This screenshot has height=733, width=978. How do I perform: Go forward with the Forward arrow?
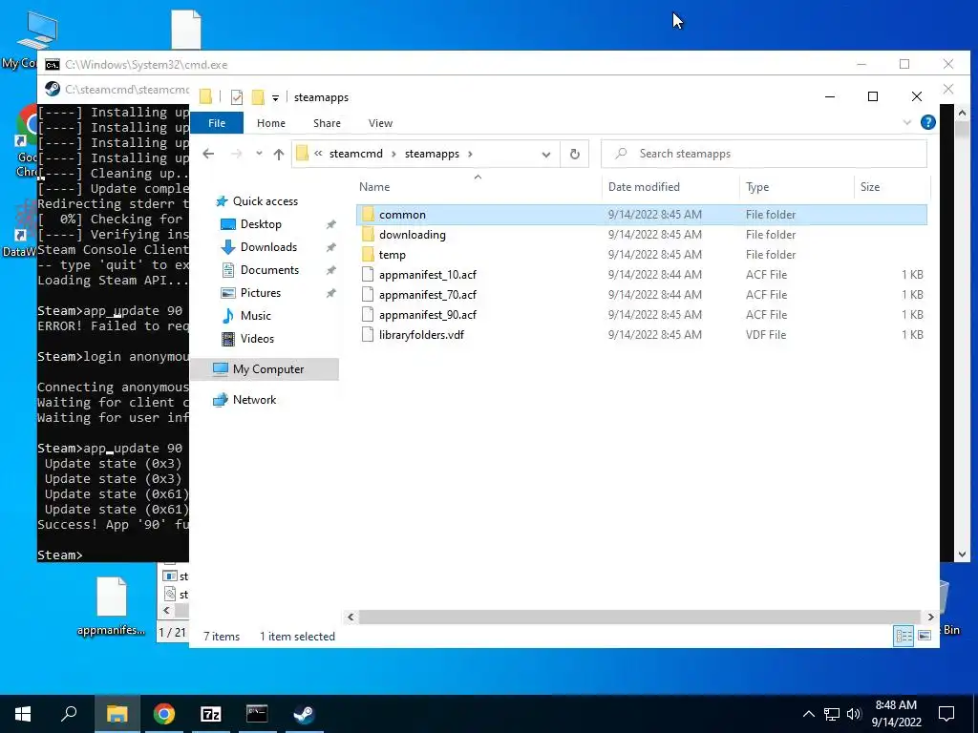237,154
